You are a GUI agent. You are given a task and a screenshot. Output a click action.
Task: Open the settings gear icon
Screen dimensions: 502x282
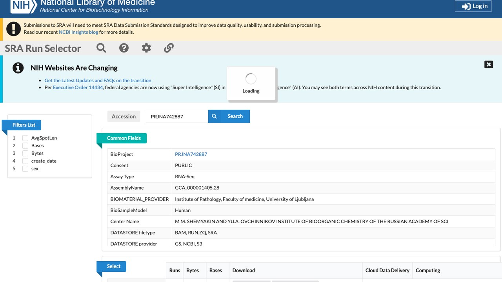(146, 48)
